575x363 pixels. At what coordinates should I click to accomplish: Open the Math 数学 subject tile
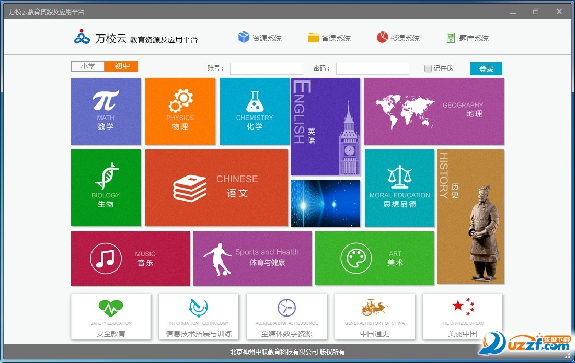(106, 111)
